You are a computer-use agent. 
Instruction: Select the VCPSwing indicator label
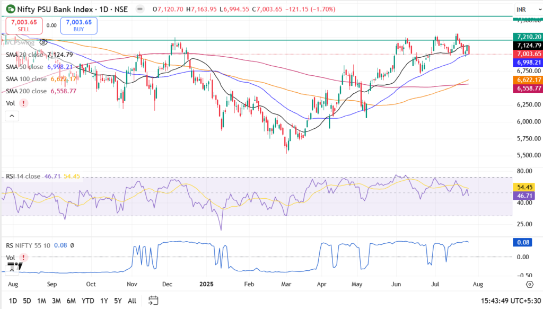point(21,42)
